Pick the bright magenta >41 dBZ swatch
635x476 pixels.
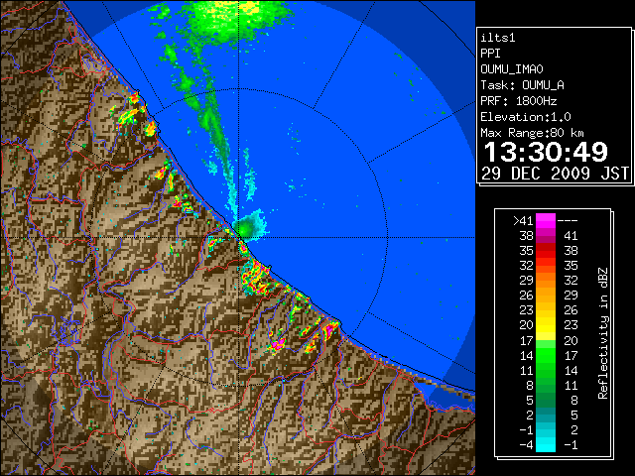pos(546,221)
